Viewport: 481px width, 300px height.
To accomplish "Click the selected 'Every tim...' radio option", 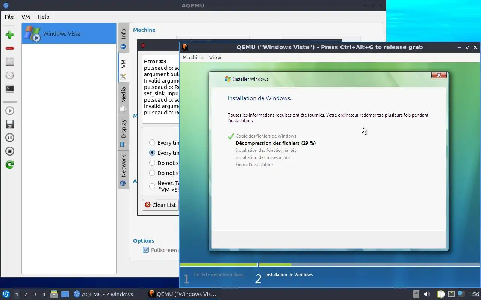I will (152, 153).
